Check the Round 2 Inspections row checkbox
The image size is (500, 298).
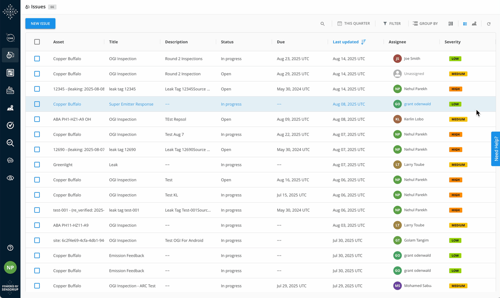pos(37,59)
